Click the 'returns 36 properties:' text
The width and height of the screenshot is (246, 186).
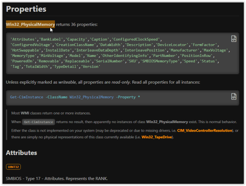coord(77,25)
